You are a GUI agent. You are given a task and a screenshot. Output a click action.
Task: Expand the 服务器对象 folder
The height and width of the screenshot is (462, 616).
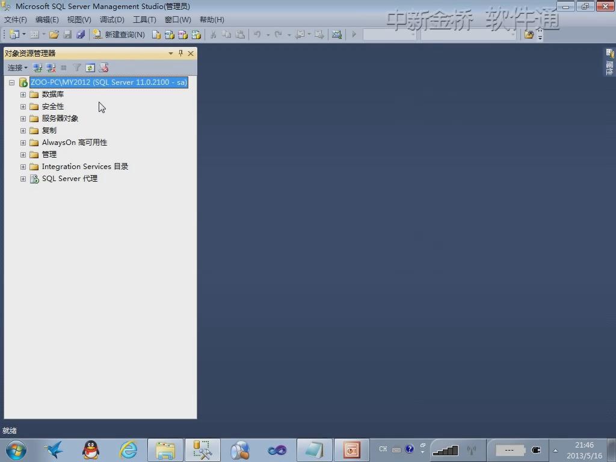23,119
